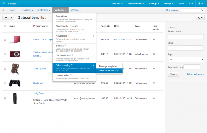Select Abandoned / Live carts menu item
This screenshot has width=207, height=133.
coord(74,29)
